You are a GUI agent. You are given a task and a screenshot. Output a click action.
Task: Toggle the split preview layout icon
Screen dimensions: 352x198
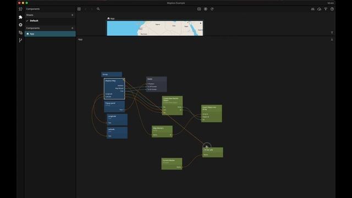pos(199,9)
